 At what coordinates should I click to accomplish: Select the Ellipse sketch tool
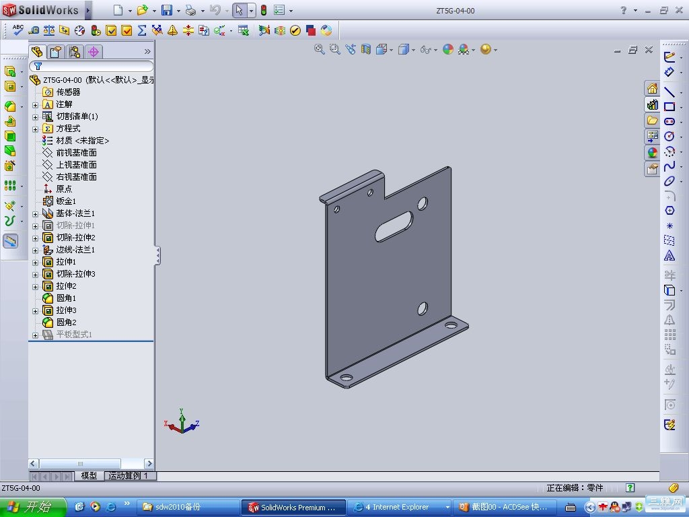[669, 180]
